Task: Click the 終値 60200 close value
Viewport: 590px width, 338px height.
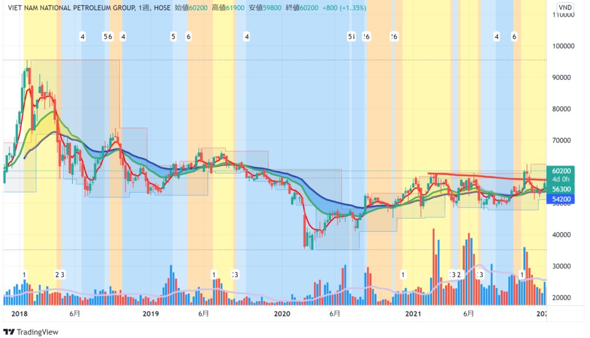Action: 302,7
